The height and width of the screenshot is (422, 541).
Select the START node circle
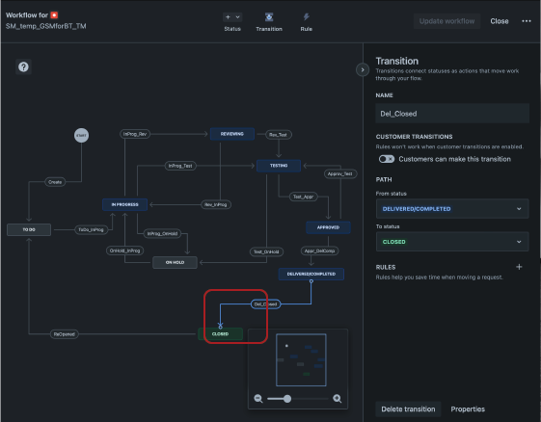pyautogui.click(x=81, y=135)
